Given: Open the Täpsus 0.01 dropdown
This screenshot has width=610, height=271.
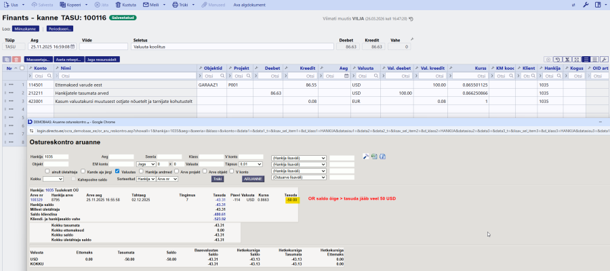Looking at the screenshot, I should [250, 164].
